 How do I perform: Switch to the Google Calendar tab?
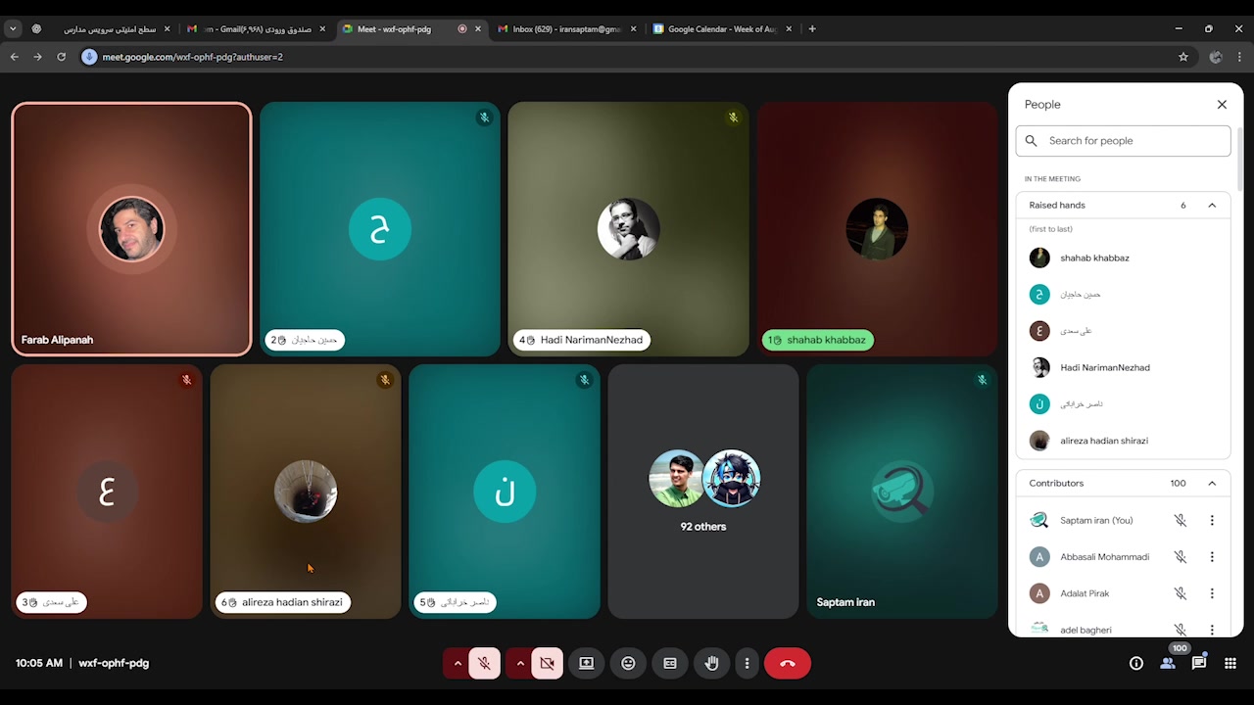(721, 29)
